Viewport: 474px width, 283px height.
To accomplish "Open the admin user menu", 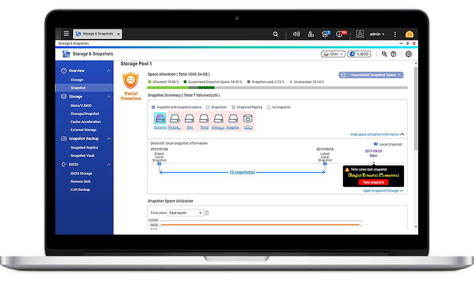I will click(377, 34).
